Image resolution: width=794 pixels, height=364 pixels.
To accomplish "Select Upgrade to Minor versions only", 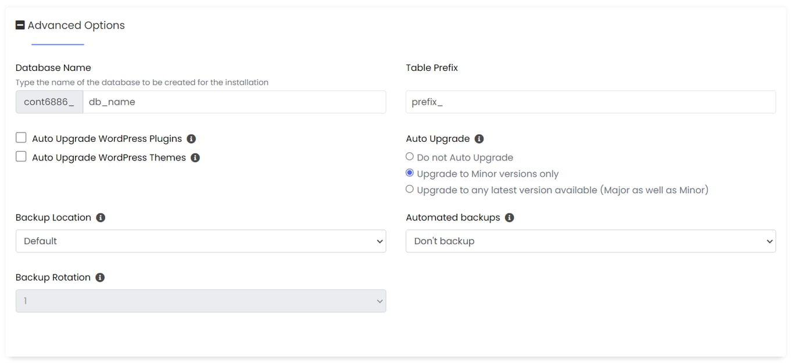I will (410, 172).
